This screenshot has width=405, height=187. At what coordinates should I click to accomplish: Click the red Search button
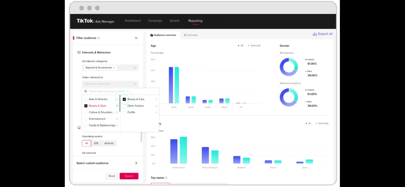click(x=129, y=176)
